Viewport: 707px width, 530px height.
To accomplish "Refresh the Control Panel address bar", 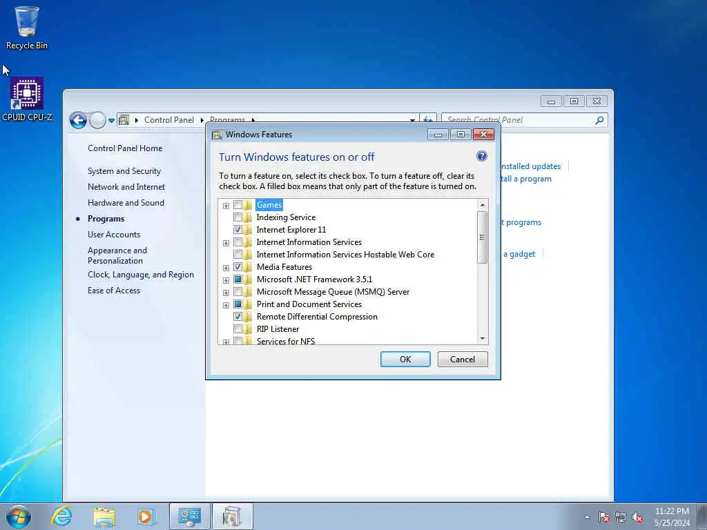I will pyautogui.click(x=428, y=120).
